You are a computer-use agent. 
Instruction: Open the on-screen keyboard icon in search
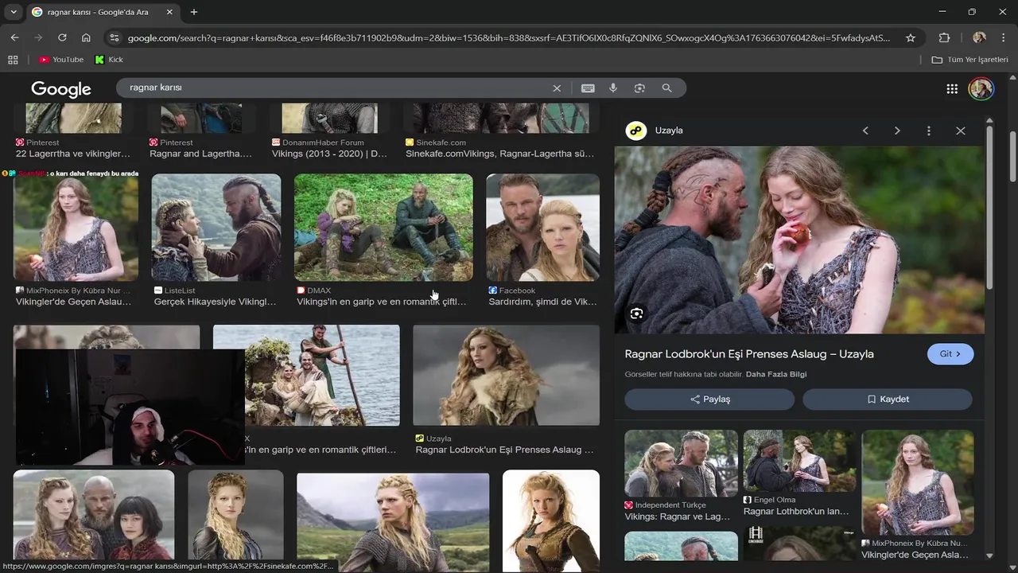588,88
